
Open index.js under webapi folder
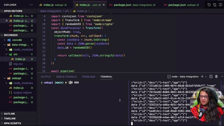coord(18,88)
